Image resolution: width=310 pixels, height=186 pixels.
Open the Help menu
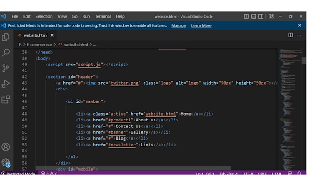(120, 16)
